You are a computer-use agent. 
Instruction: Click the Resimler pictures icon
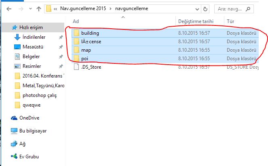(x=17, y=66)
